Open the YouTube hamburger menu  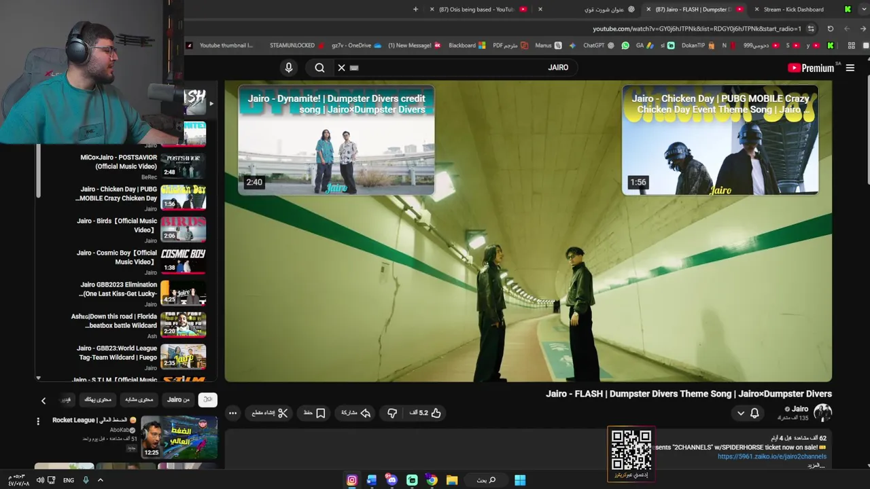(850, 68)
